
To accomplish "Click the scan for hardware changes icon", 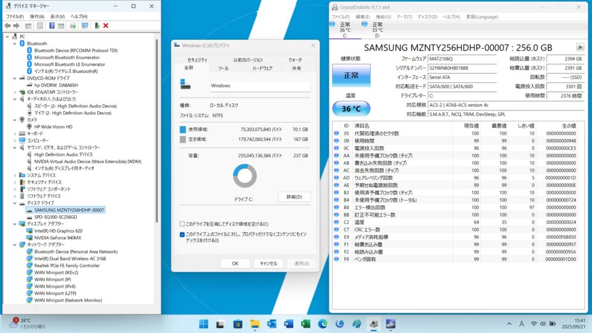I will click(84, 26).
